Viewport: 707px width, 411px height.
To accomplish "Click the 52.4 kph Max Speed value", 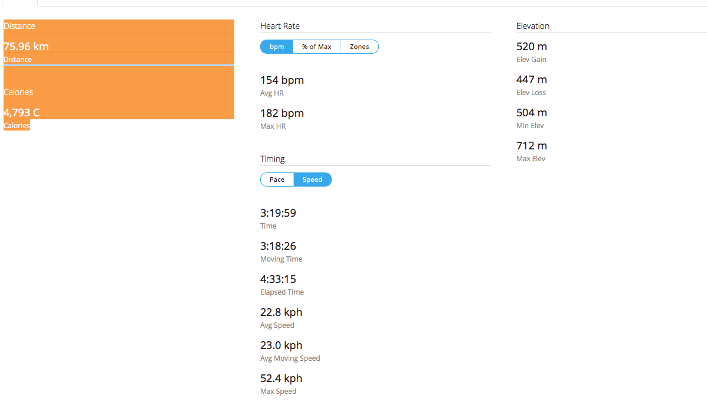I will [x=281, y=379].
